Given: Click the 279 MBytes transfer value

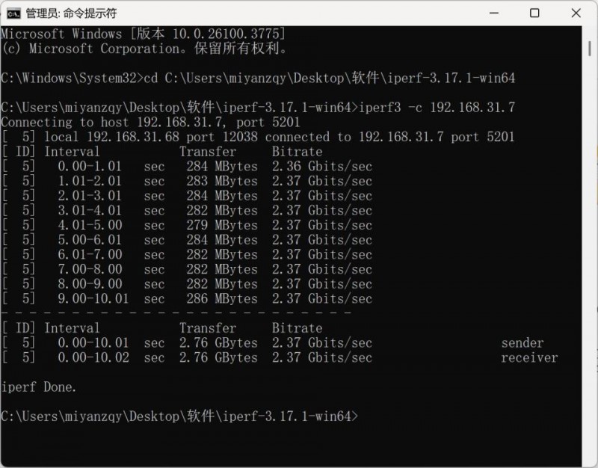Looking at the screenshot, I should (x=221, y=225).
